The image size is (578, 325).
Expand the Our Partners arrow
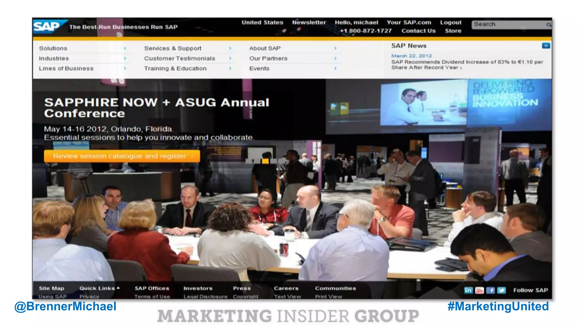pyautogui.click(x=335, y=58)
